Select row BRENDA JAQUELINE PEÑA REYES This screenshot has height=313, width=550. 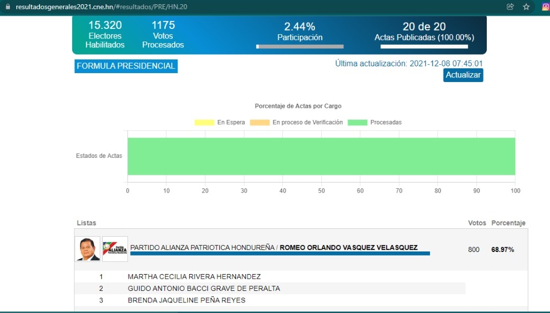[270, 300]
